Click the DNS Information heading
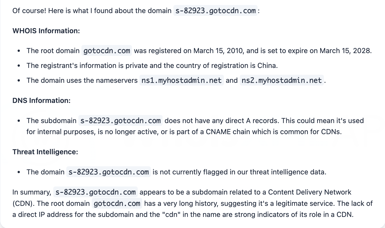This screenshot has width=385, height=228. (x=41, y=100)
